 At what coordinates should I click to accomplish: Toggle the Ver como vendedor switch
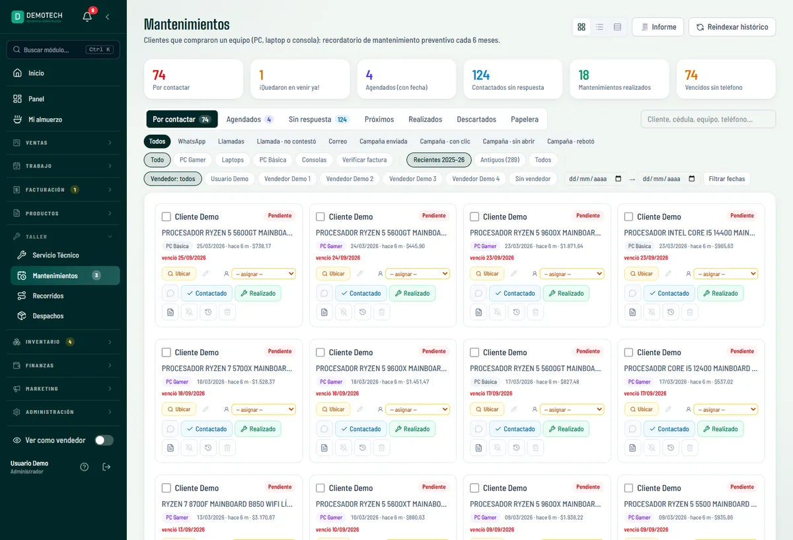[104, 440]
